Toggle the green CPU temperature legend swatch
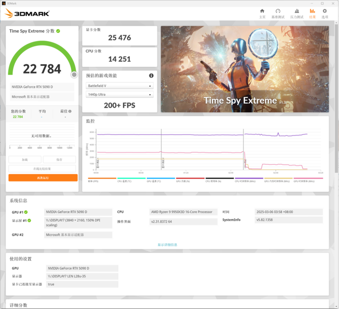This screenshot has width=339, height=309. [x=132, y=178]
